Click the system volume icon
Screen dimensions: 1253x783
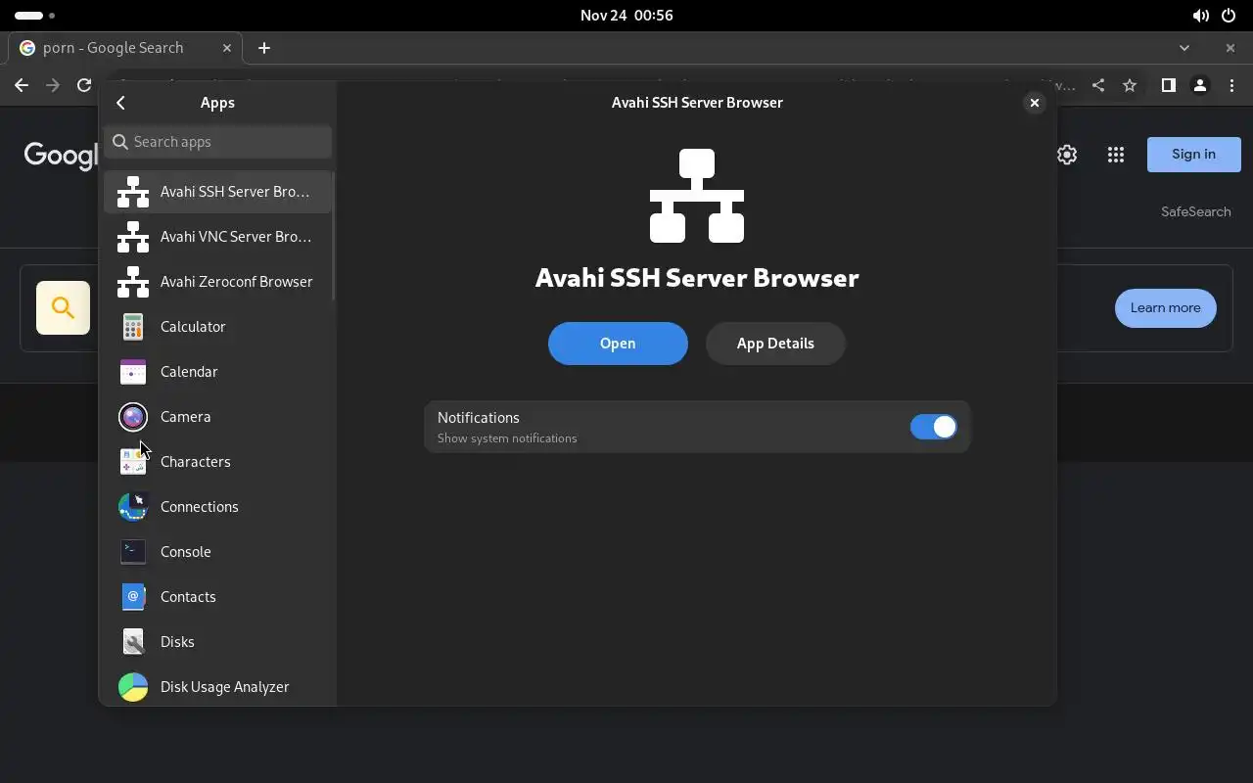click(1200, 16)
